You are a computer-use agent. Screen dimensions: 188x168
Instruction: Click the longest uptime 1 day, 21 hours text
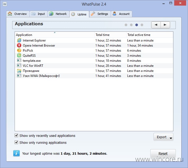tap(84, 153)
